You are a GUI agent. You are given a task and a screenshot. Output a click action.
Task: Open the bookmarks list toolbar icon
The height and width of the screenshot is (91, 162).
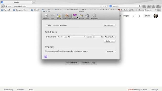(144, 6)
